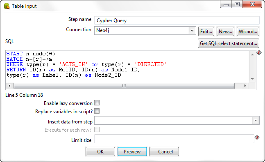Viewport: 265px width, 162px height.
Task: Click the START keyword in the query
Action: pos(14,54)
